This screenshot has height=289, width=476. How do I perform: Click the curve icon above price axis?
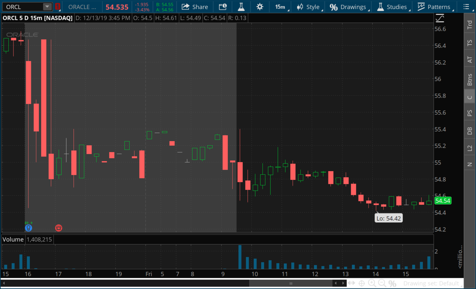coord(440,18)
